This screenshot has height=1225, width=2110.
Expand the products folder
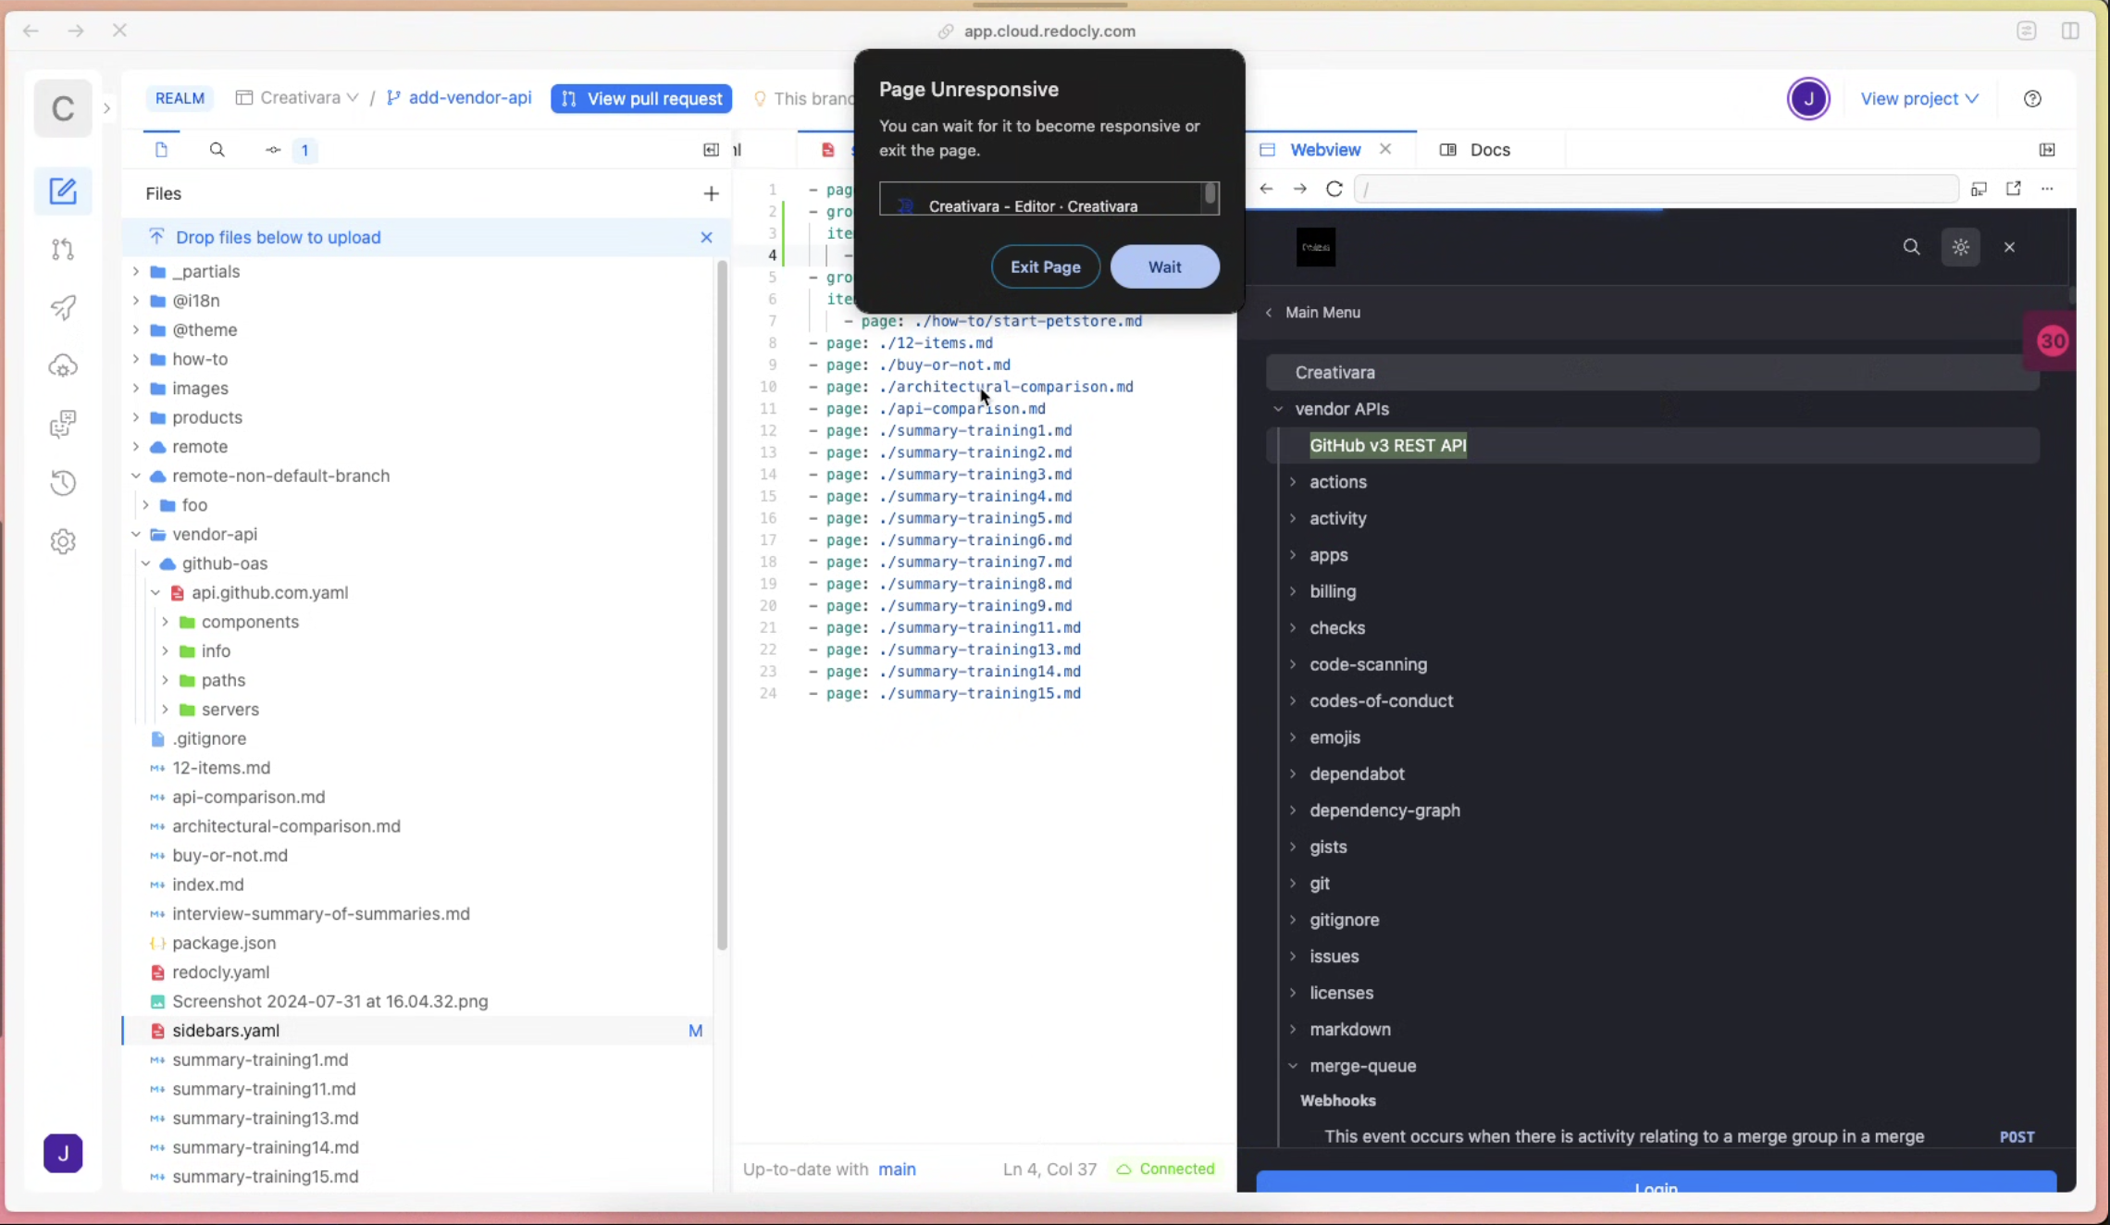pos(136,417)
